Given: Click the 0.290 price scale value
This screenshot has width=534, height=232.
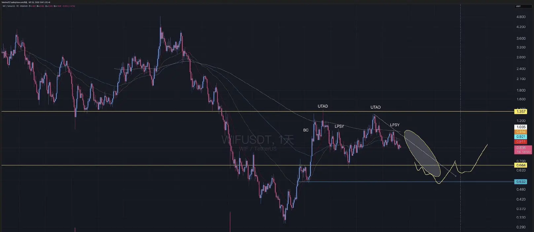Looking at the screenshot, I should coord(521,227).
